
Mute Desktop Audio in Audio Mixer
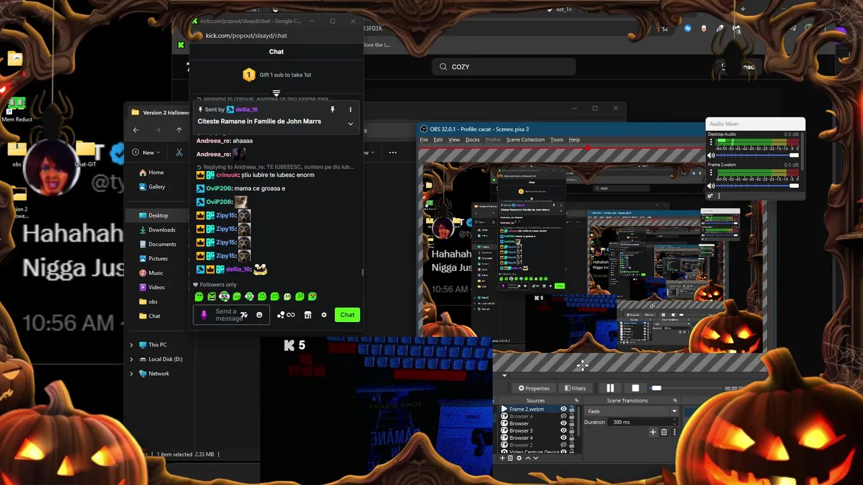coord(711,155)
